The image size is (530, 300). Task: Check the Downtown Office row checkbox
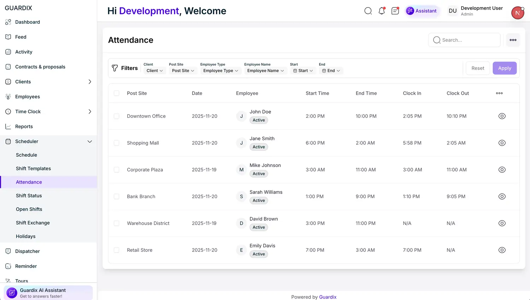[116, 116]
